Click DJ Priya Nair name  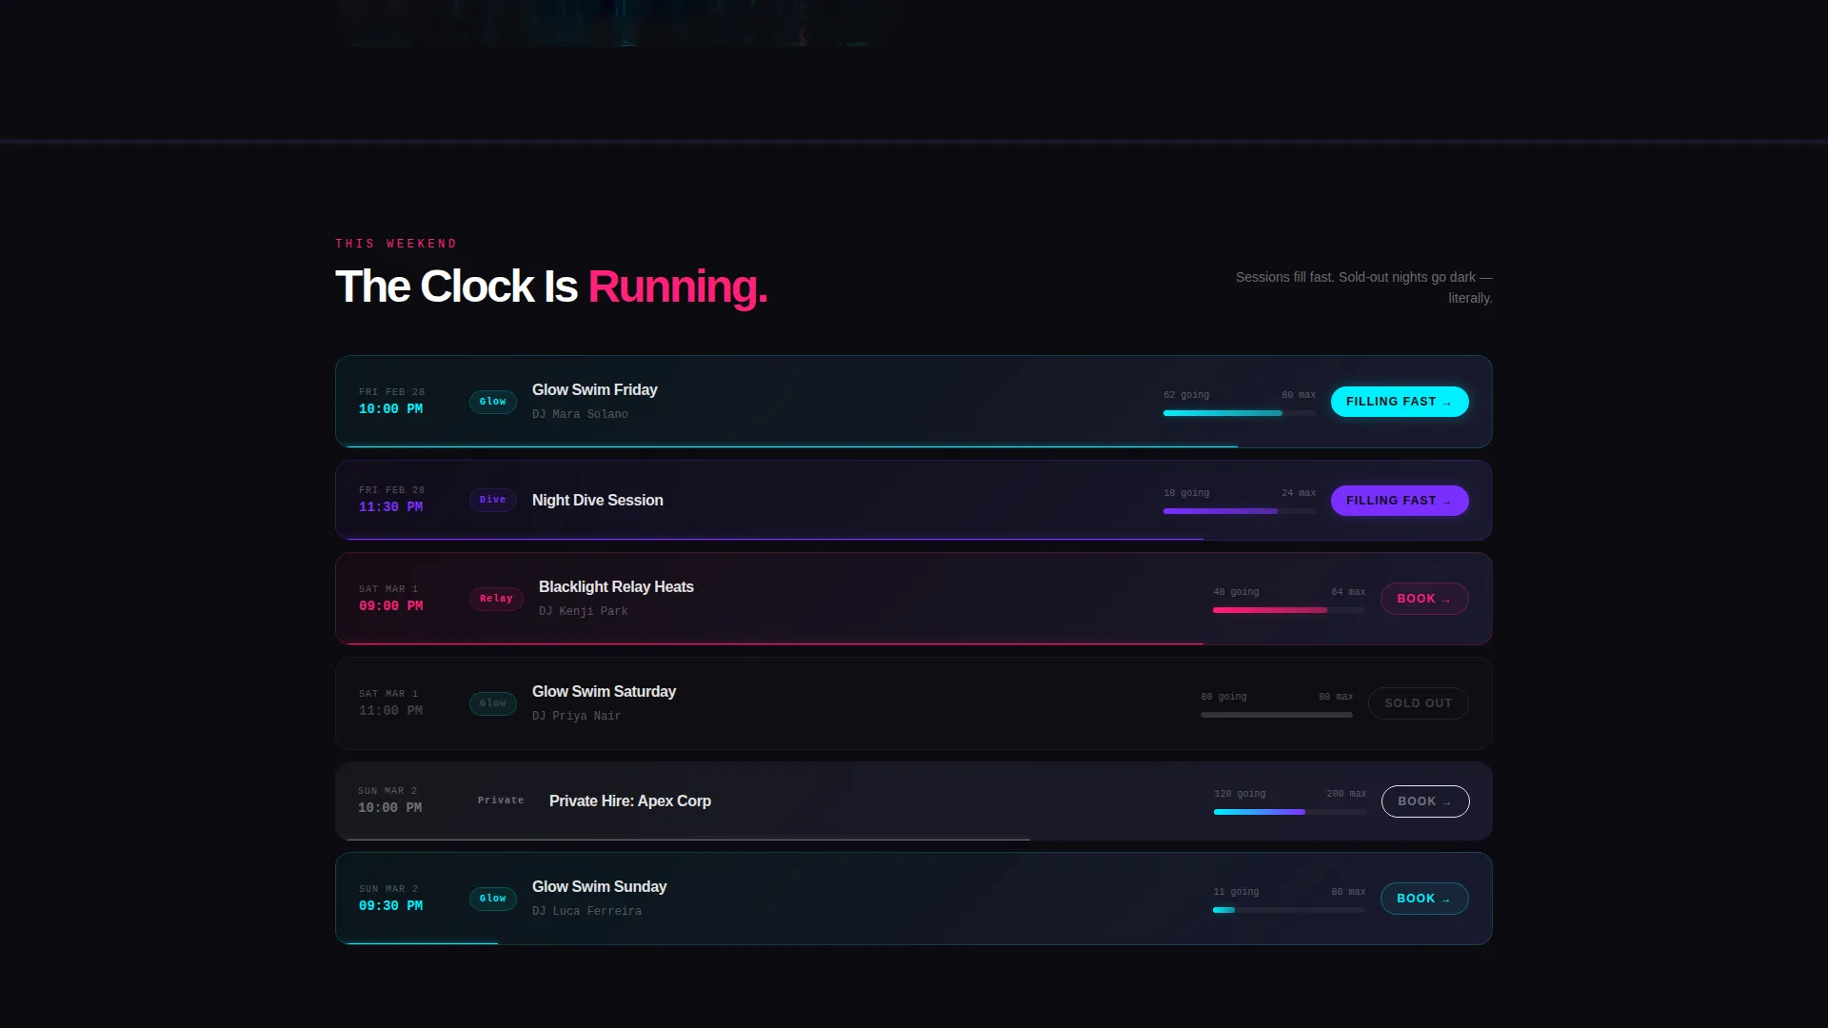576,716
